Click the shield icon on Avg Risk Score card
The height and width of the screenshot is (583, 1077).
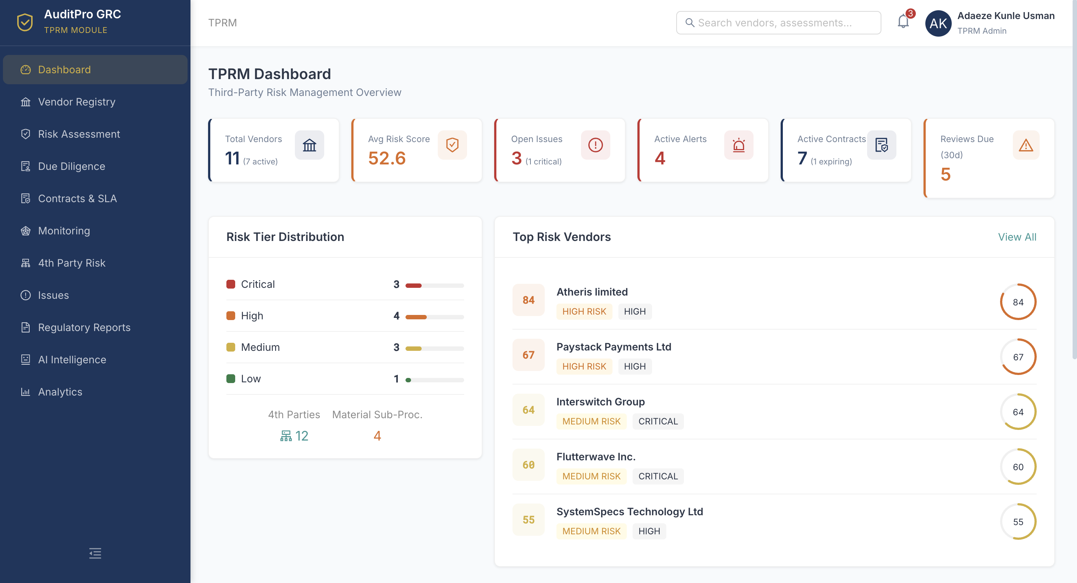(x=452, y=145)
